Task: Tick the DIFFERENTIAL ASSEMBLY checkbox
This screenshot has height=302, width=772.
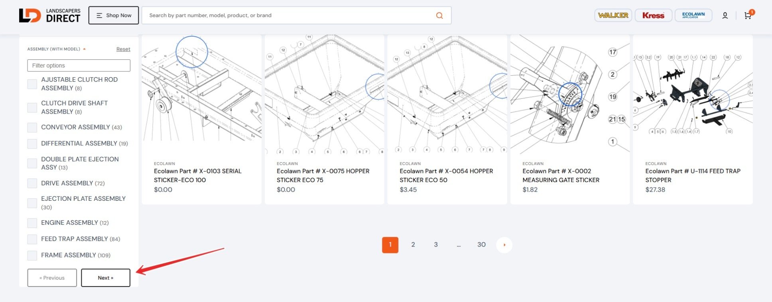Action: pos(32,144)
